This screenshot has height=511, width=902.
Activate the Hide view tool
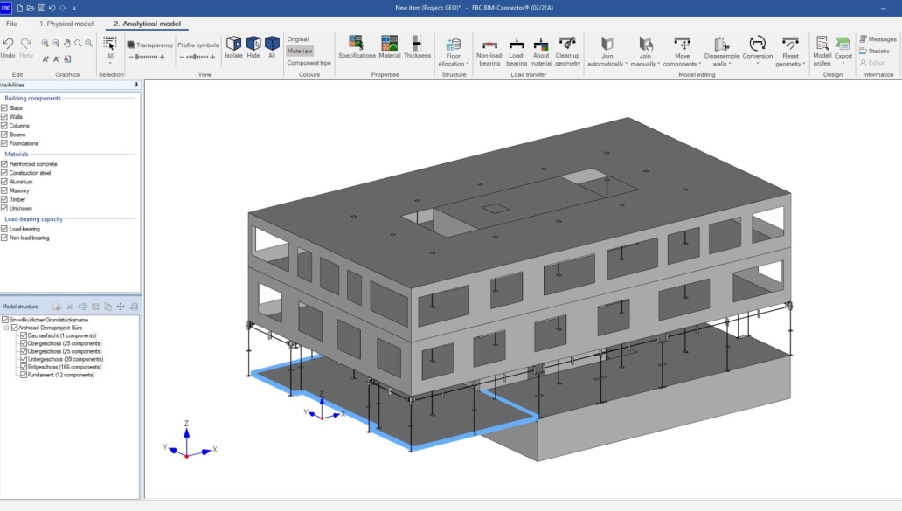tap(253, 46)
